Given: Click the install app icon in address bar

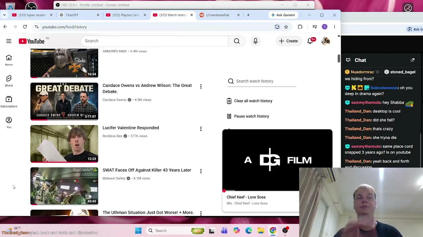Looking at the screenshot, I should pyautogui.click(x=277, y=27).
